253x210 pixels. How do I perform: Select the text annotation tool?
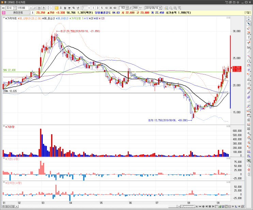tap(249, 43)
